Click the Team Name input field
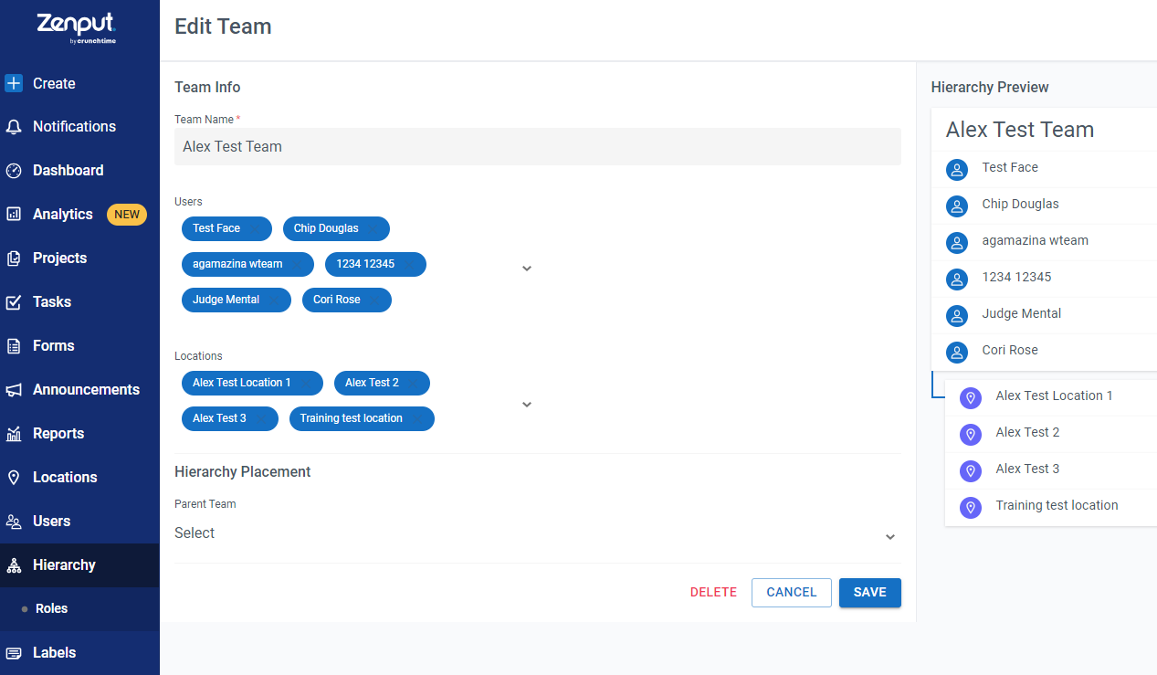Image resolution: width=1157 pixels, height=675 pixels. point(538,146)
